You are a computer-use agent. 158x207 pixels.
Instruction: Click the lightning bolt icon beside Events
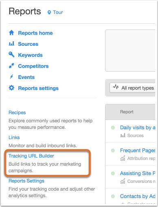[x=11, y=76]
